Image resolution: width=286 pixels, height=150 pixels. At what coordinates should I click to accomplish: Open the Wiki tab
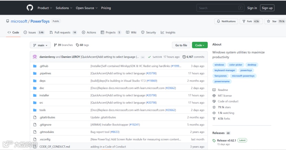tap(131, 32)
